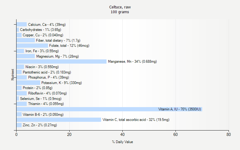Click the Zinc, Zn 2% label

tap(40, 125)
